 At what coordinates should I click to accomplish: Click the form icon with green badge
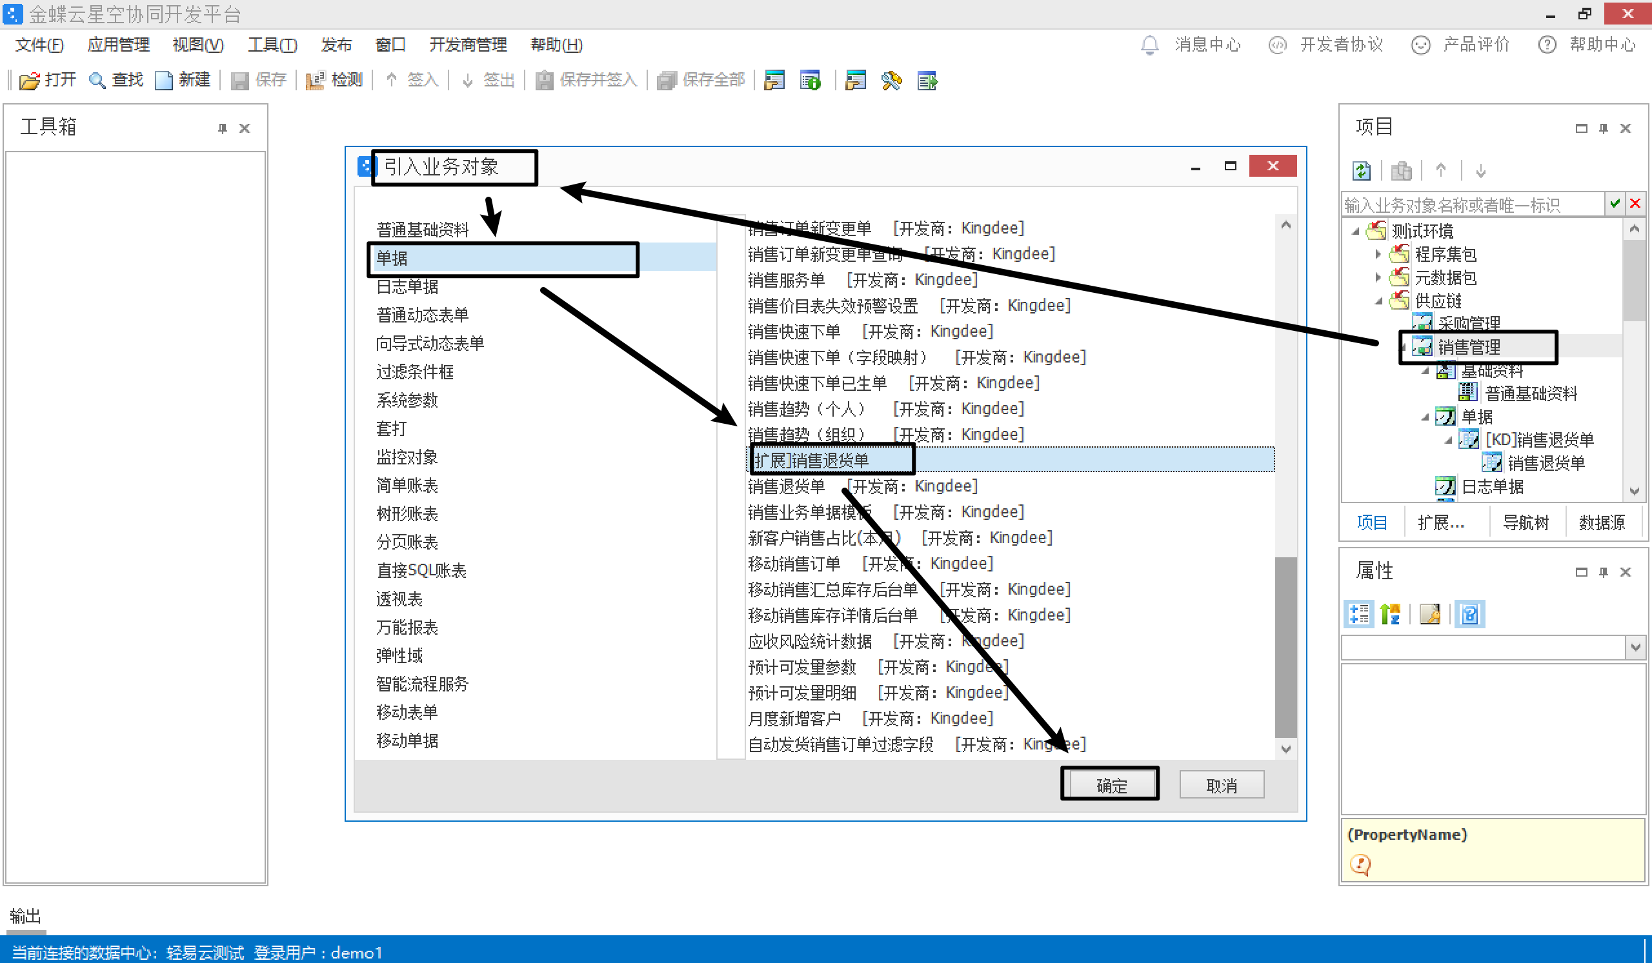[811, 81]
